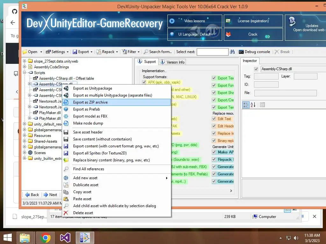Image resolution: width=326 pixels, height=244 pixels.
Task: Choose Save content (without contertaion)
Action: pos(117,139)
